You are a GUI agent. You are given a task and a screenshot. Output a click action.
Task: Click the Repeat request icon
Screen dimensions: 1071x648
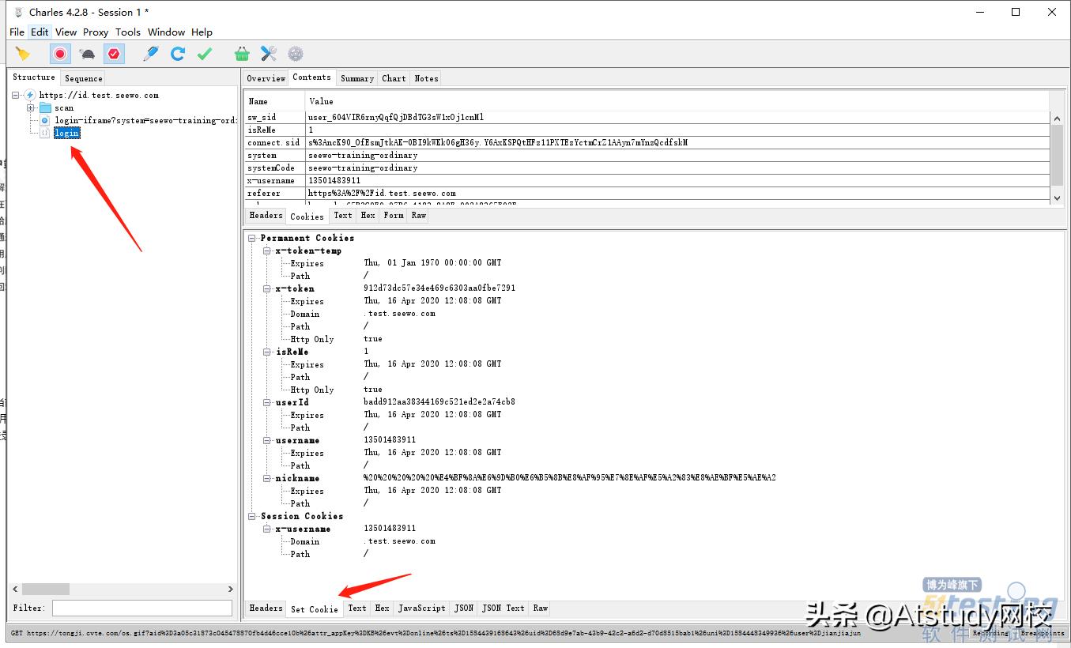tap(178, 54)
